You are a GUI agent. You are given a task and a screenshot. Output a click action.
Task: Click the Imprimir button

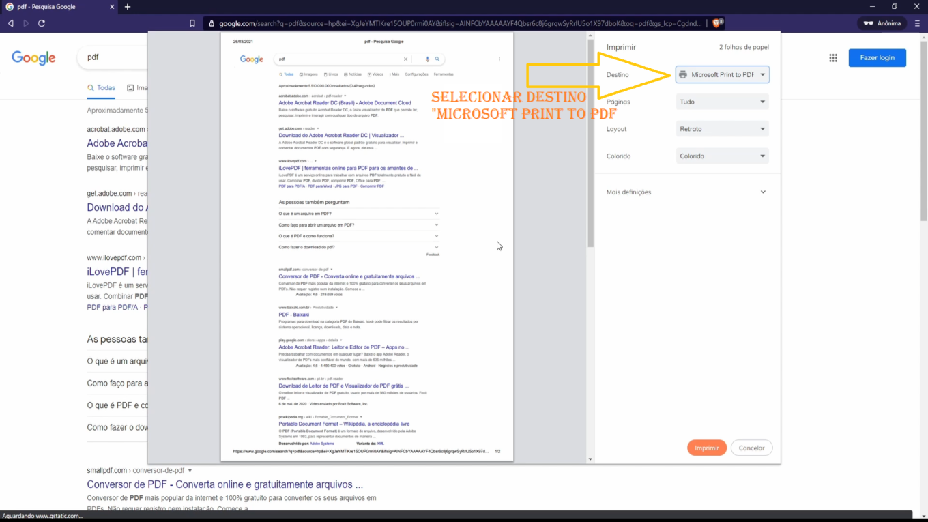706,448
